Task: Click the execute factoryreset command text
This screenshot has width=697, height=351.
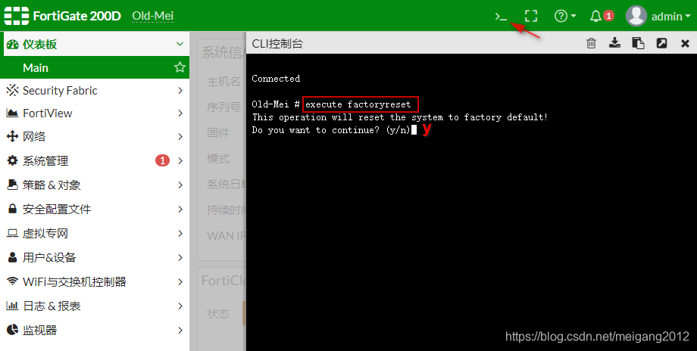Action: [x=358, y=104]
